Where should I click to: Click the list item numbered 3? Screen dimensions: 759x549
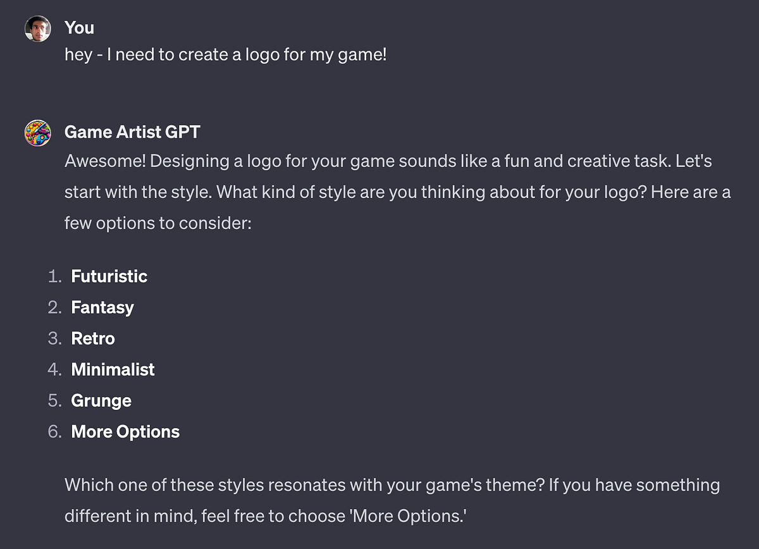click(56, 338)
